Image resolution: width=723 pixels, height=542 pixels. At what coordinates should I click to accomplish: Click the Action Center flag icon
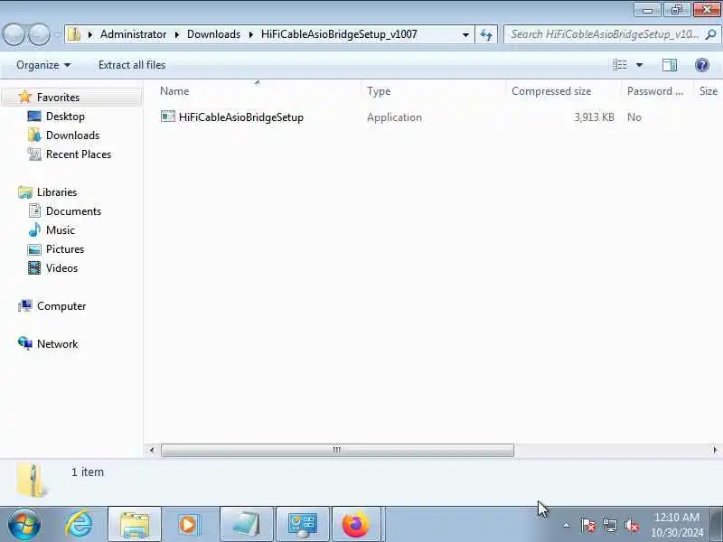(x=587, y=526)
